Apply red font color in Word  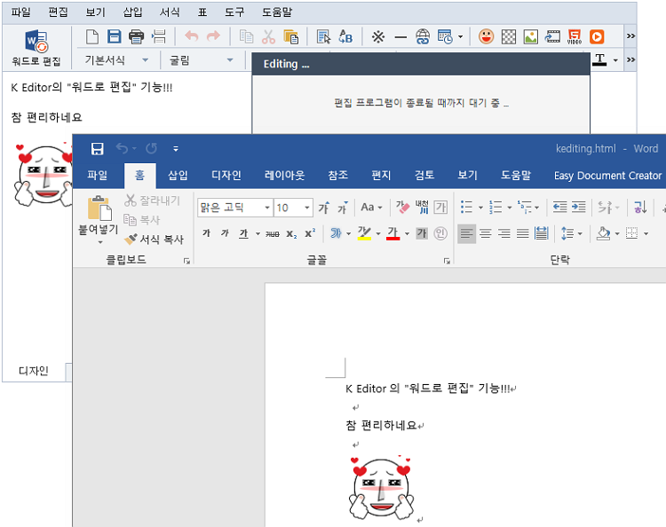pos(392,233)
